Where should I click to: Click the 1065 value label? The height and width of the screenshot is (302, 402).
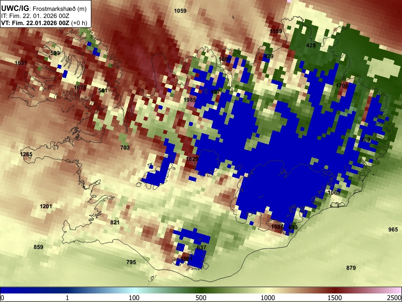tap(334, 193)
